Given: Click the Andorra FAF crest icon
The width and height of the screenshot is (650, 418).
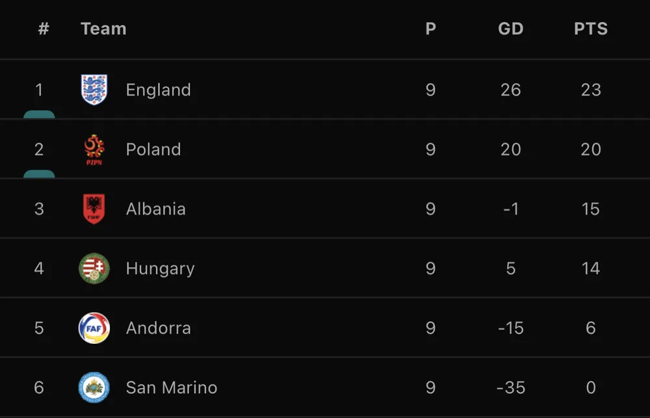Looking at the screenshot, I should pos(94,328).
